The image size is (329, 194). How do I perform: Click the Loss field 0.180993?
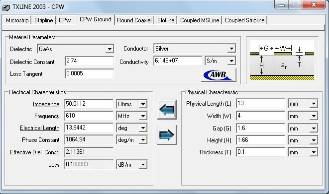point(89,165)
